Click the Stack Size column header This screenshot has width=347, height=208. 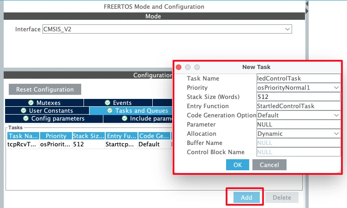(88, 136)
